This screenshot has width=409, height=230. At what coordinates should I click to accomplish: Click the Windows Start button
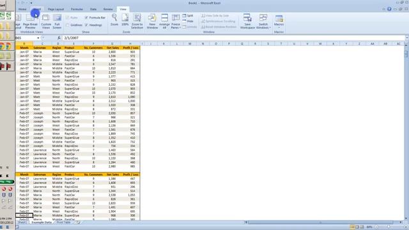click(x=3, y=5)
